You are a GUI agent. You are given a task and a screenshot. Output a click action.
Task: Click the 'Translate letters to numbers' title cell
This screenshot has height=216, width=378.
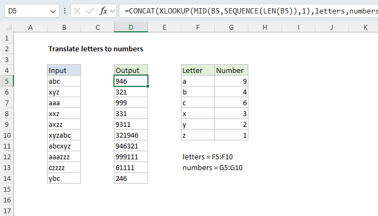tap(96, 49)
